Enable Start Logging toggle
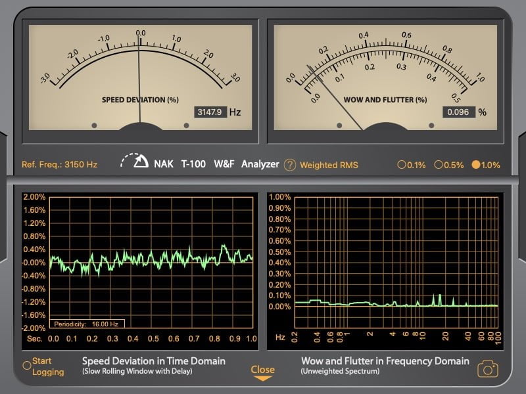This screenshot has height=394, width=526. click(x=27, y=365)
